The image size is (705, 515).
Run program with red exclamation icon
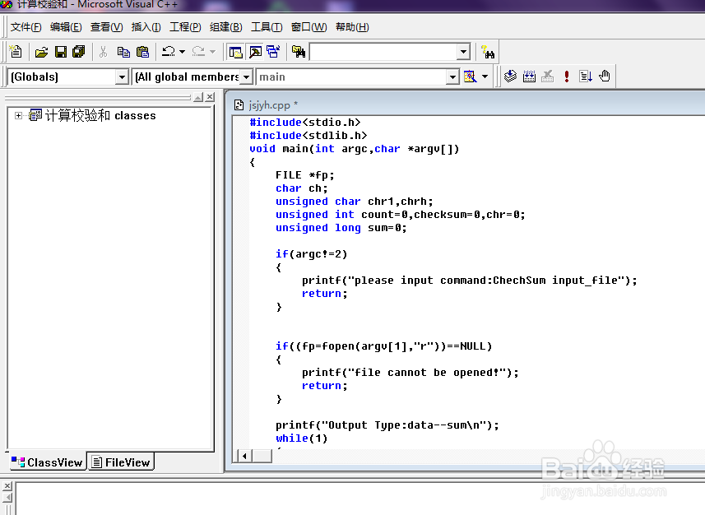[567, 77]
